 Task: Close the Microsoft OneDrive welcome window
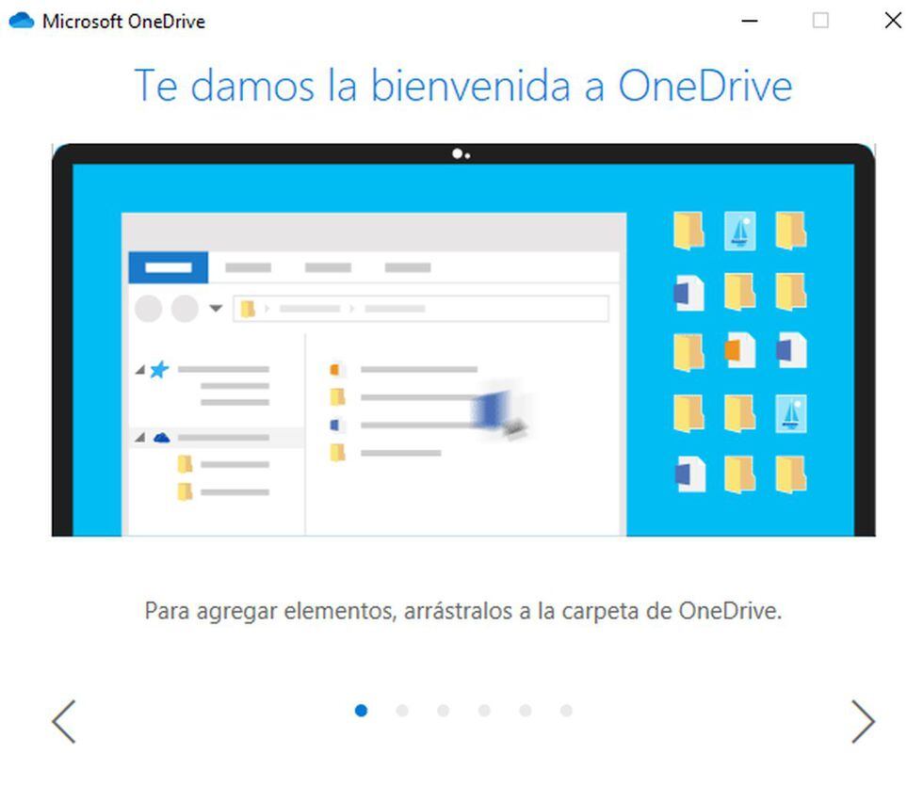893,21
